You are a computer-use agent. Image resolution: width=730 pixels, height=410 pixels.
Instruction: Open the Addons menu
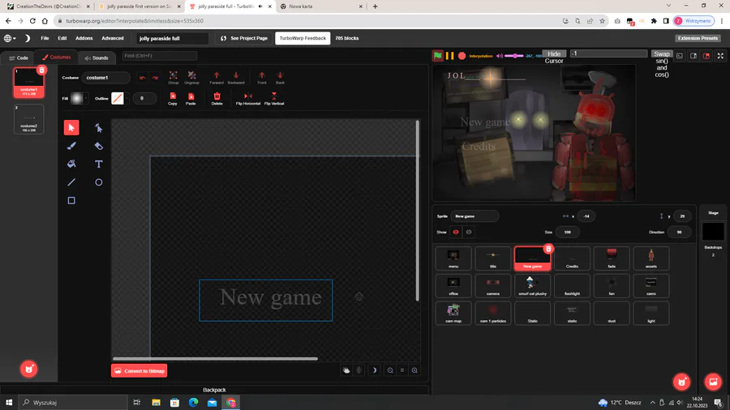[84, 38]
